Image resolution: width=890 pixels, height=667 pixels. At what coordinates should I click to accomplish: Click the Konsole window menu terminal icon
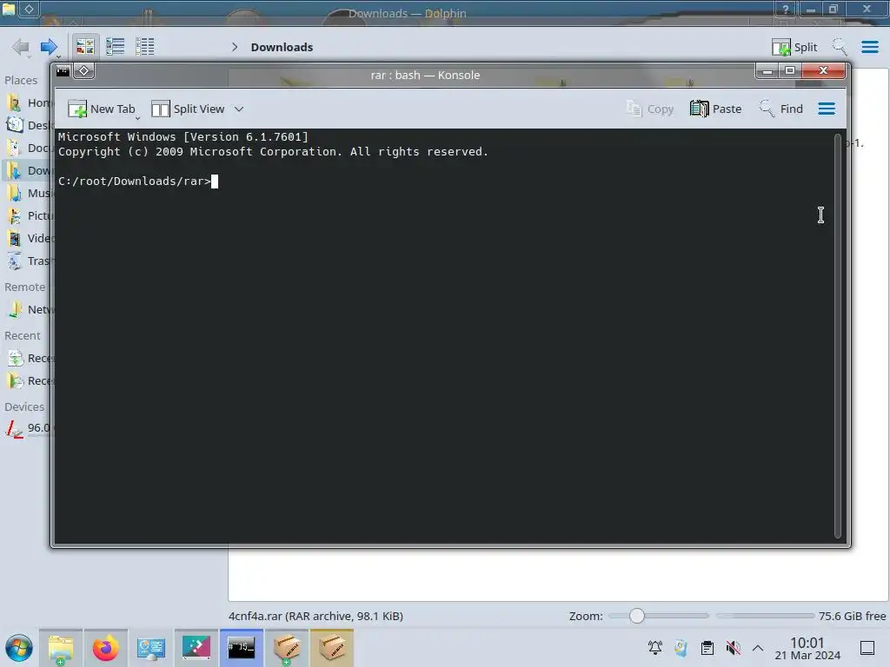tap(63, 71)
